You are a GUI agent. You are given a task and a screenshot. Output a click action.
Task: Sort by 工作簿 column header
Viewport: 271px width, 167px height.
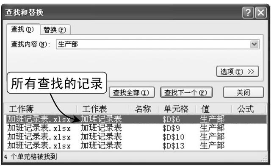click(x=40, y=109)
